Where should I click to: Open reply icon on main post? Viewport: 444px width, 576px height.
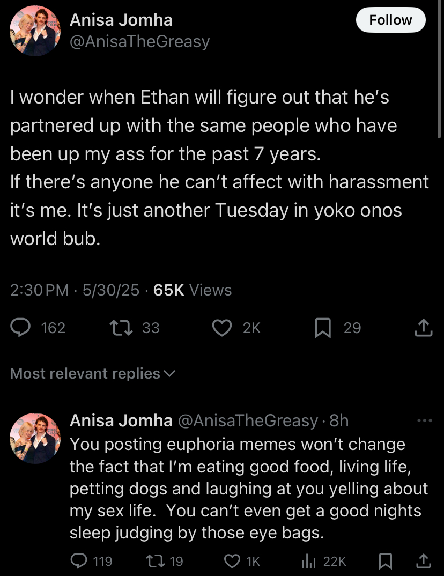pos(20,328)
